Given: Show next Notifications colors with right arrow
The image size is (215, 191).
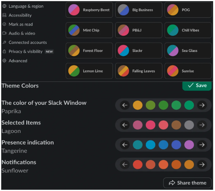Looking at the screenshot, I should 202,164.
